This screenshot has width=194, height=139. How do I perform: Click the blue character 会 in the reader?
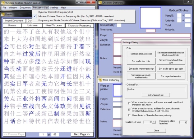click(6, 46)
